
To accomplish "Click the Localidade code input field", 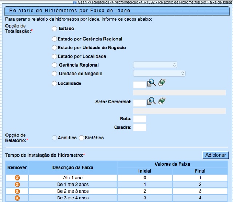I will [139, 85].
